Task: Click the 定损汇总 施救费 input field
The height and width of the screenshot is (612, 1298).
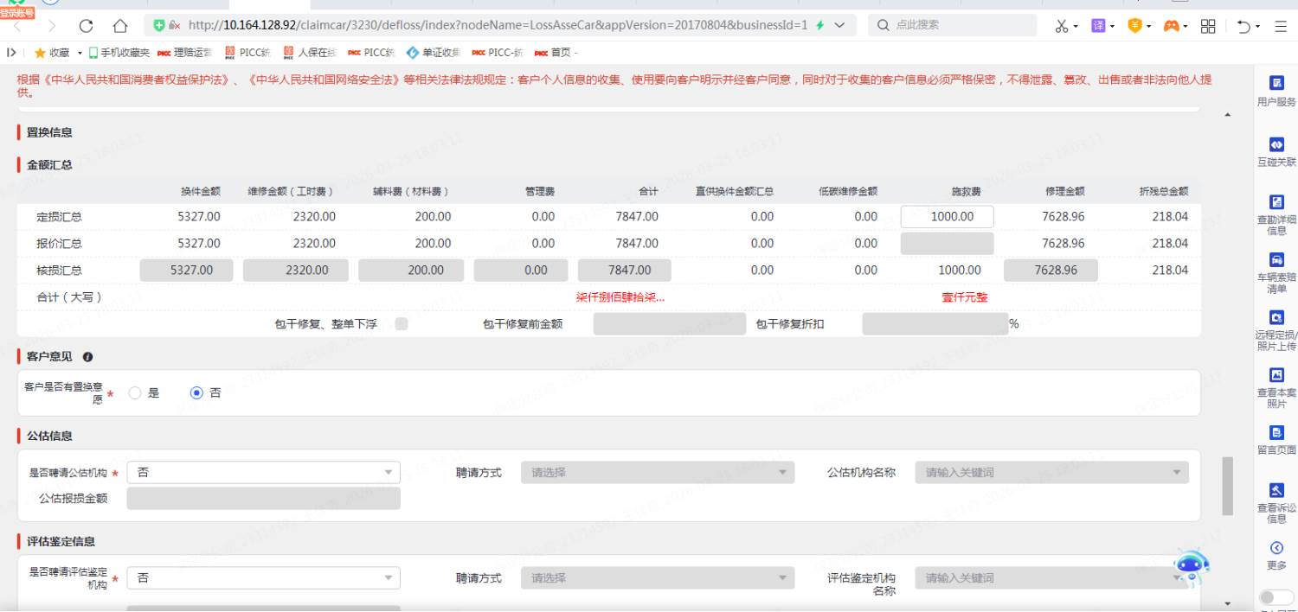Action: (x=947, y=217)
